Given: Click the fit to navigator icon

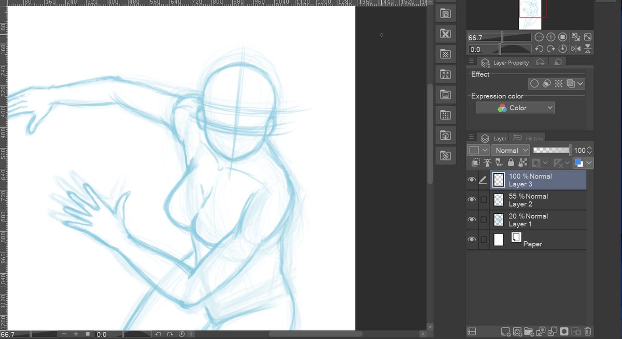Looking at the screenshot, I should (576, 37).
